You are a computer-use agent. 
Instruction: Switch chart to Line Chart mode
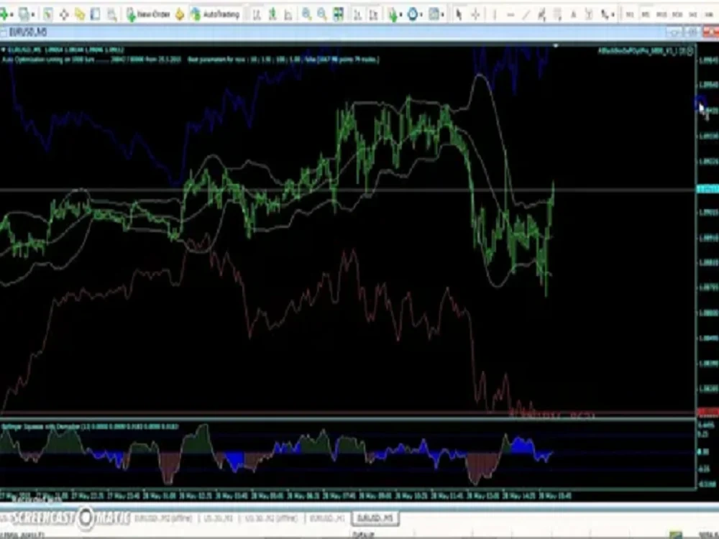pyautogui.click(x=288, y=14)
